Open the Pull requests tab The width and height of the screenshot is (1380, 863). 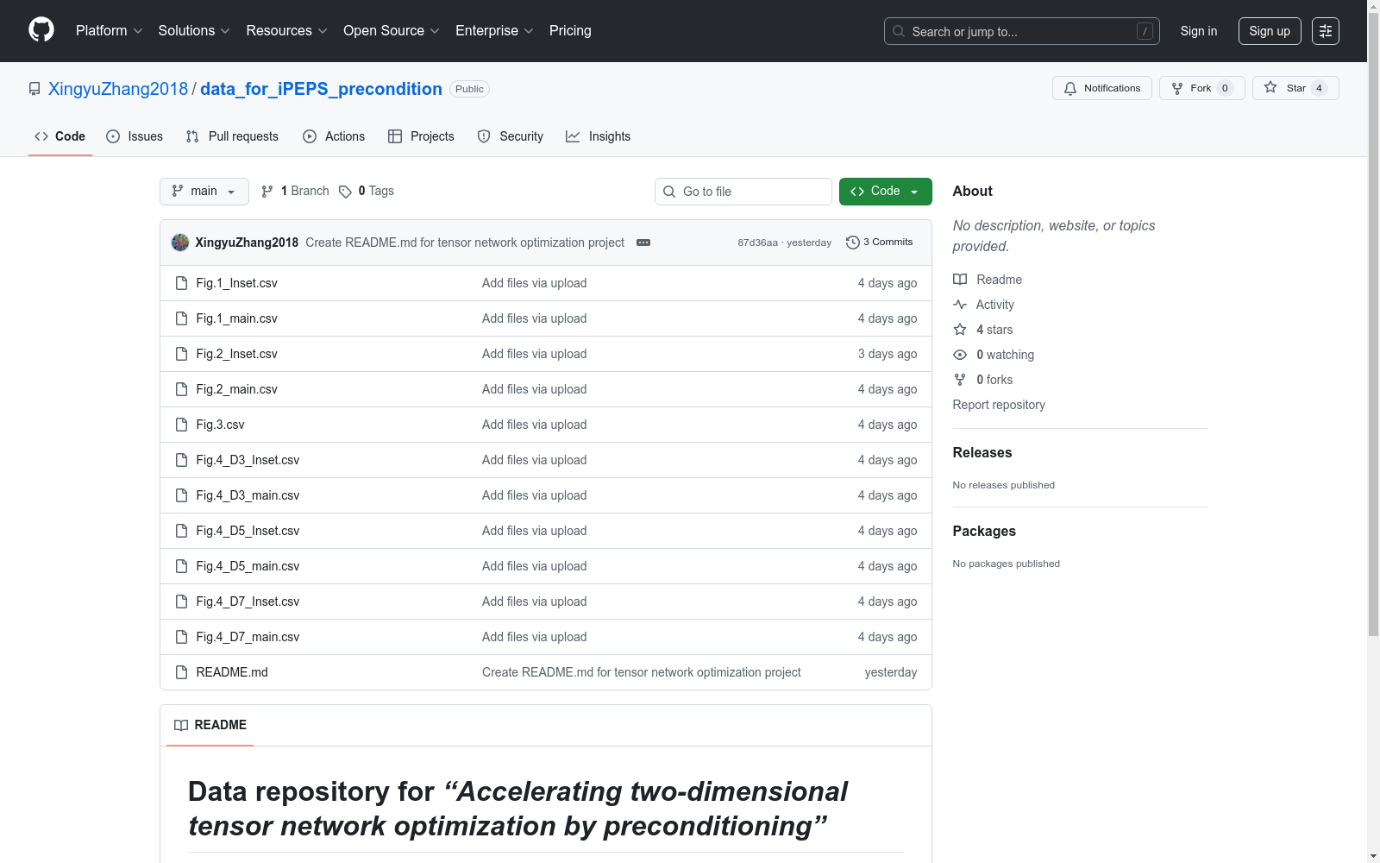coord(232,136)
